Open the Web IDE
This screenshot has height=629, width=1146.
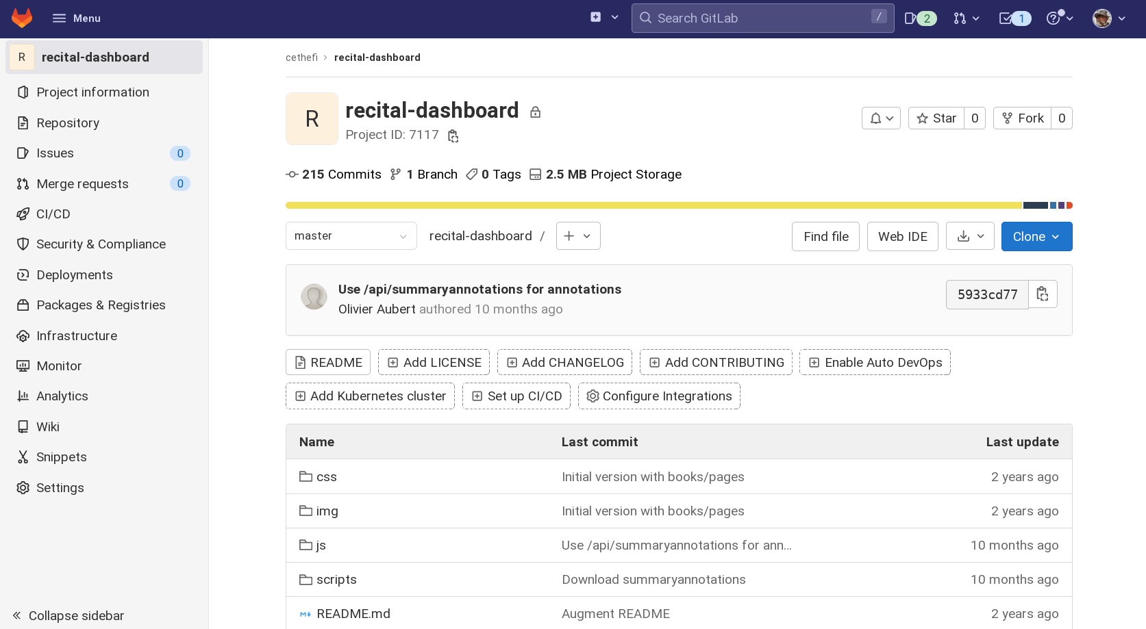coord(902,237)
